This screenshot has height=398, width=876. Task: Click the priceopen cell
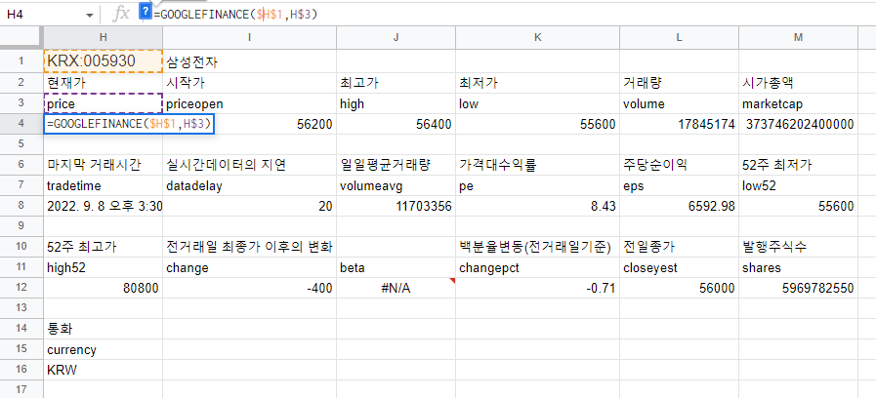250,103
